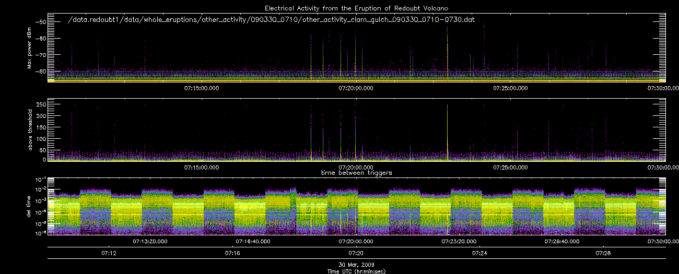
Task: Click the 07:13:20.000 time label
Action: coord(150,242)
